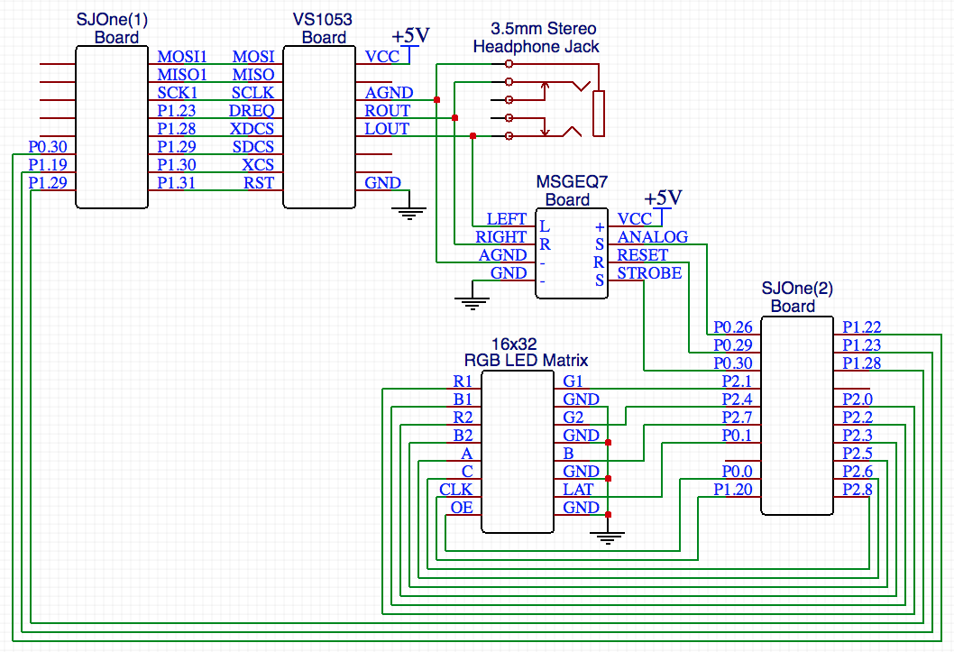
Task: Click the P2.3 pin label
Action: (x=858, y=436)
